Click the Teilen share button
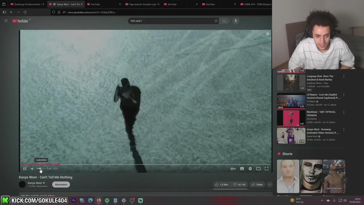The width and height of the screenshot is (364, 205). coord(257,184)
